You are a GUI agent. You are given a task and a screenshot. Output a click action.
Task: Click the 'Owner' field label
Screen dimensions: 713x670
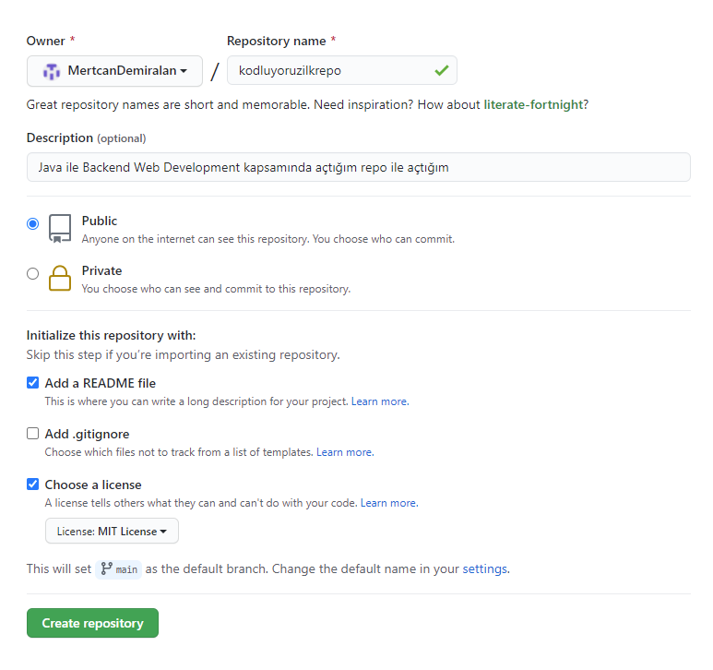[46, 41]
